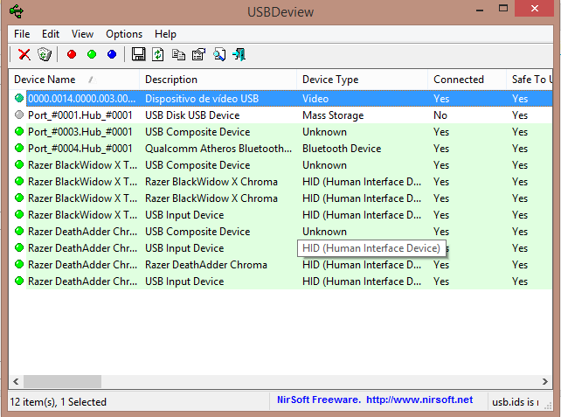Click the green dot connect device icon
Screen dimensions: 561x417
92,54
